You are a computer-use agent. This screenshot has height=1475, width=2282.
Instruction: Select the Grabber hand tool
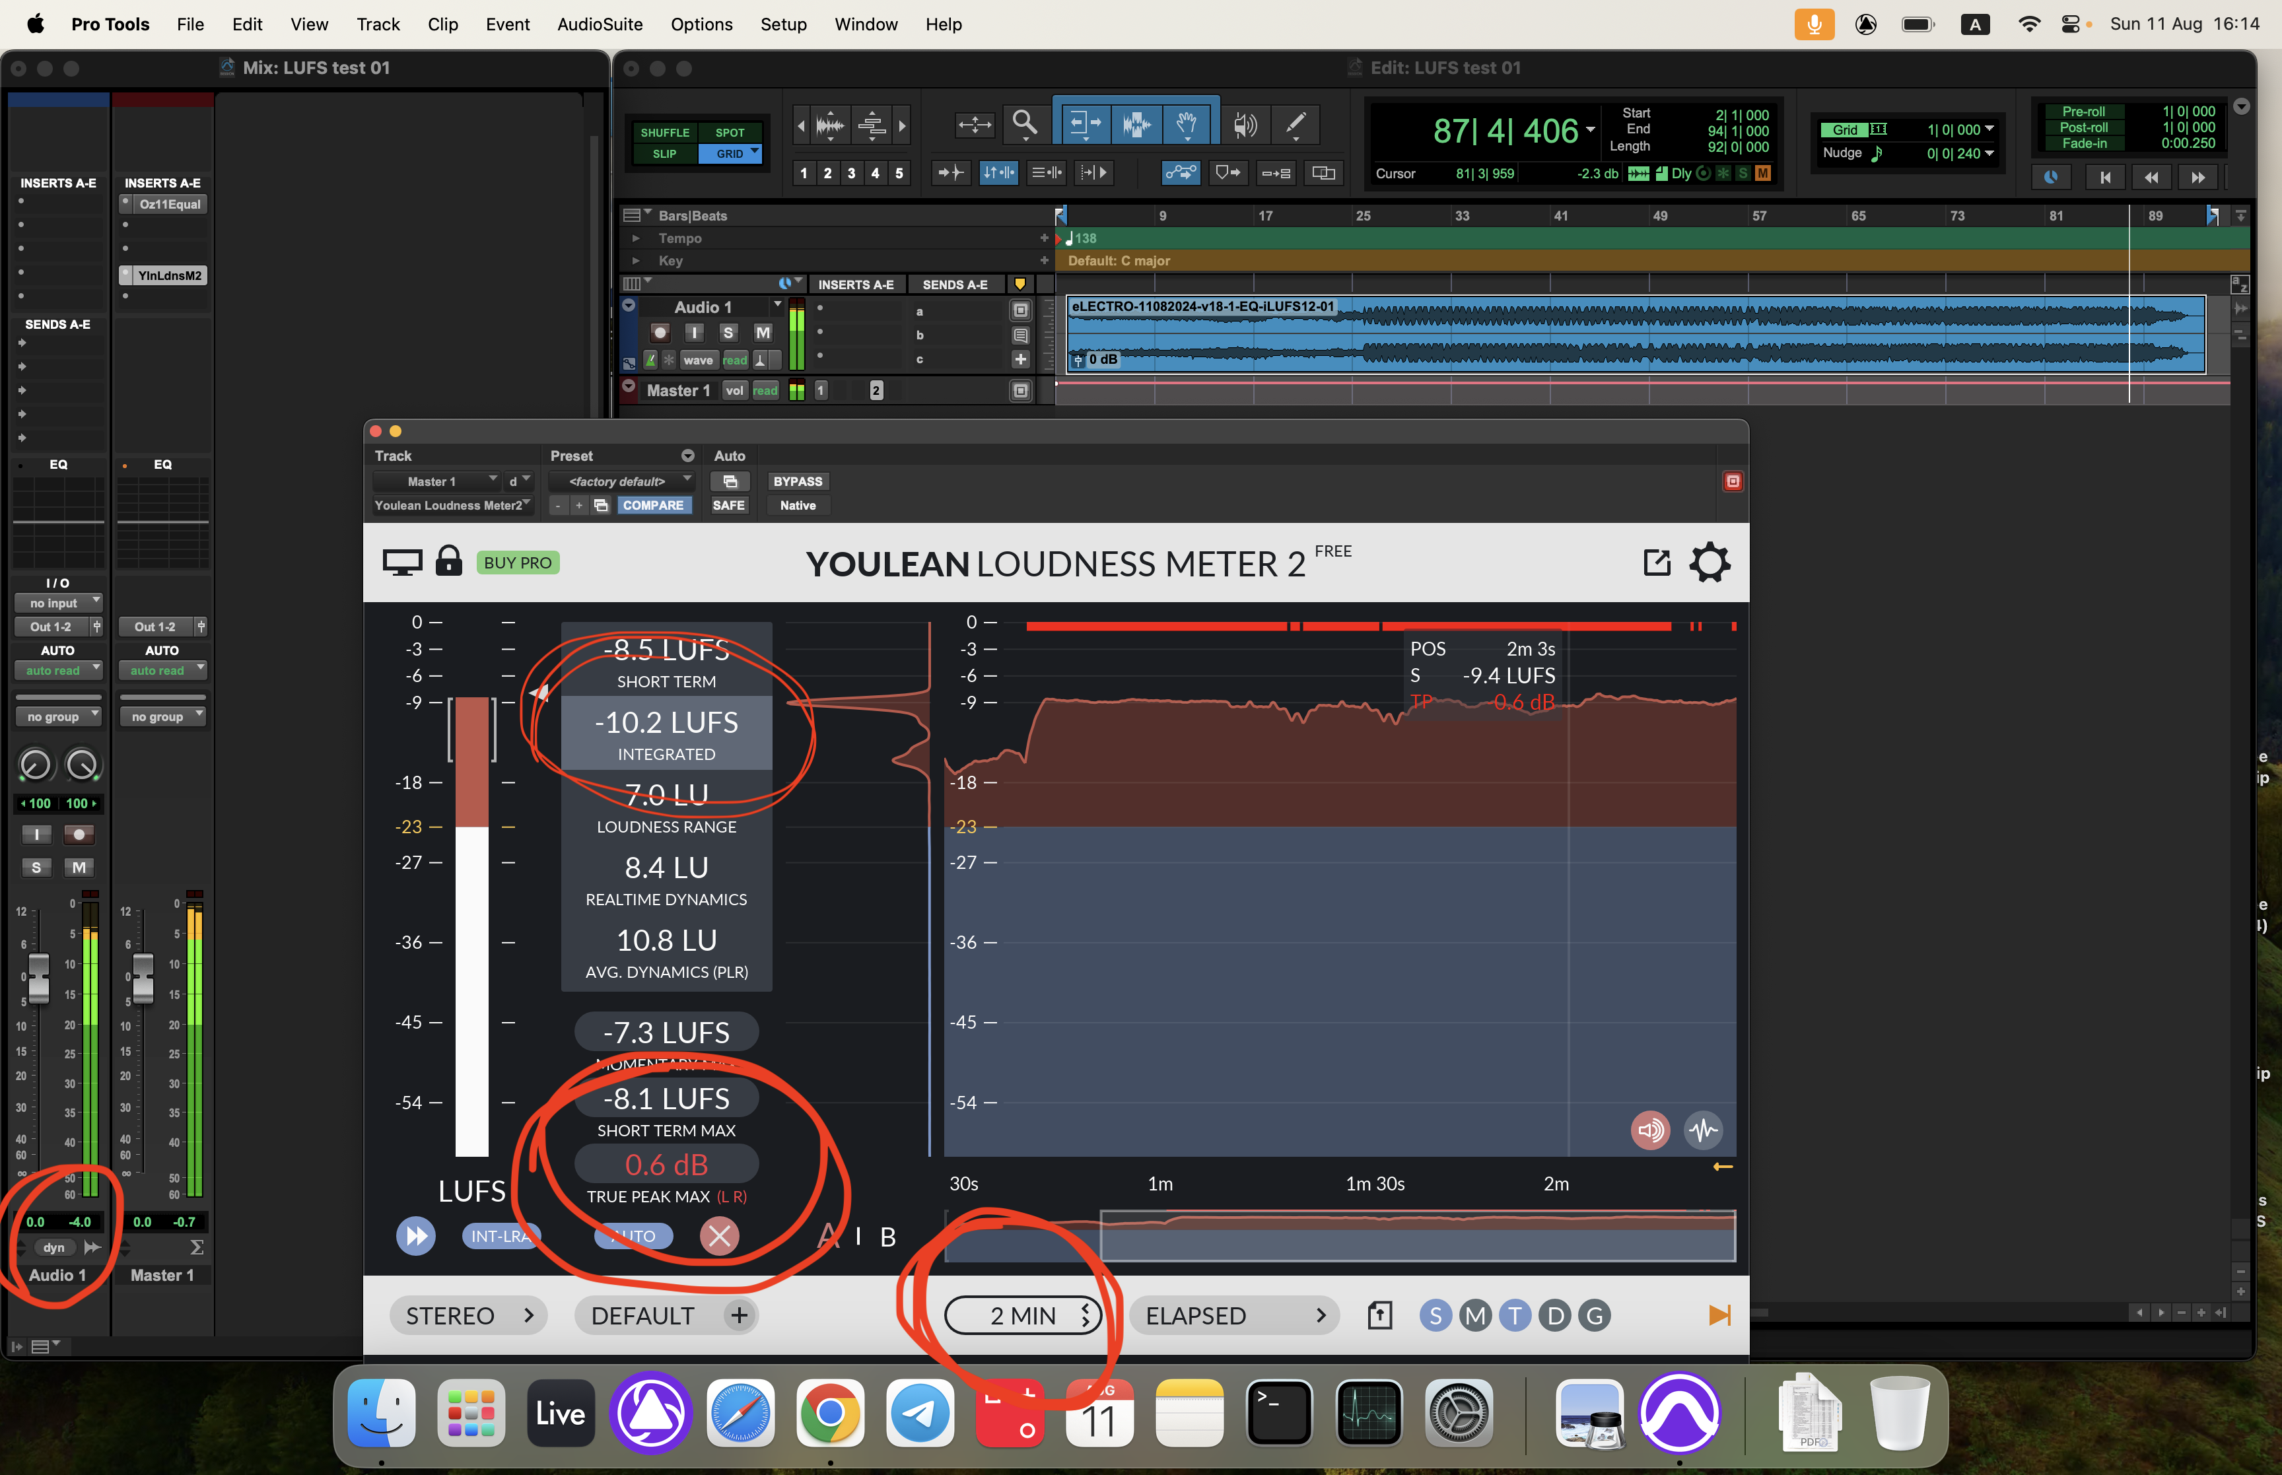(x=1187, y=123)
